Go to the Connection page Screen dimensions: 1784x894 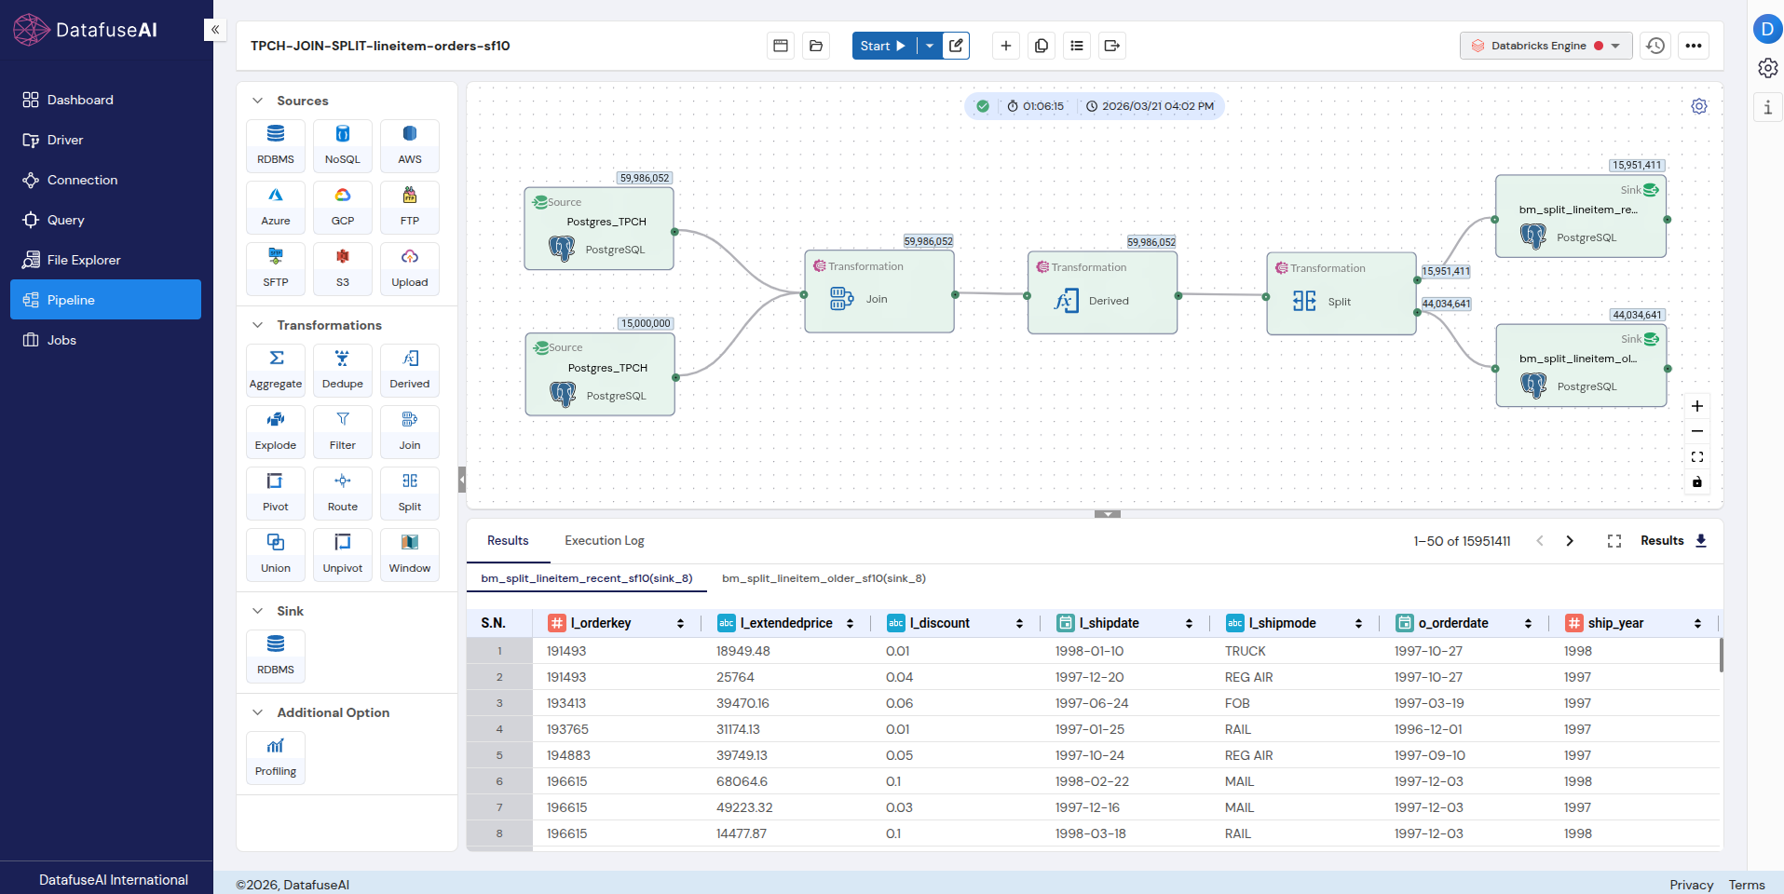point(105,180)
